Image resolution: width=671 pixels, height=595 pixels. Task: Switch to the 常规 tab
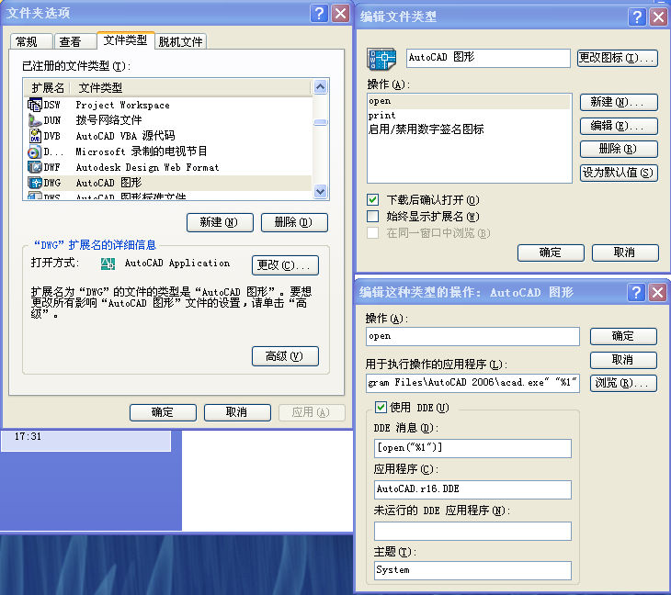(x=31, y=42)
